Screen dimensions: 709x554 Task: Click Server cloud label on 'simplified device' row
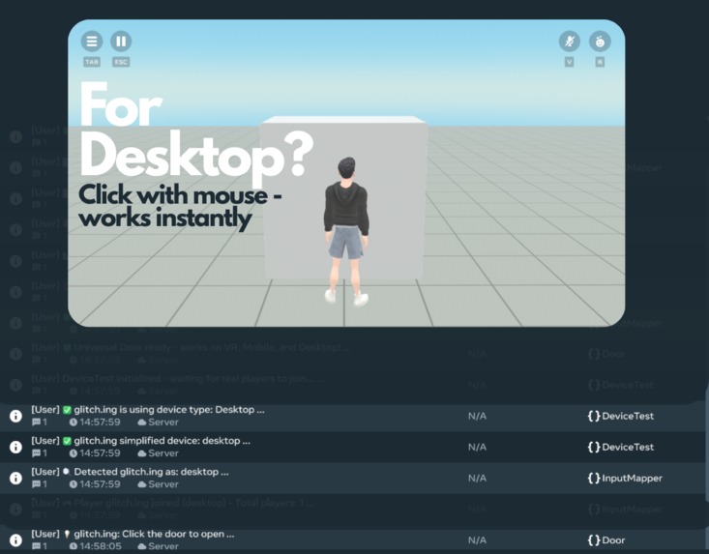(159, 453)
